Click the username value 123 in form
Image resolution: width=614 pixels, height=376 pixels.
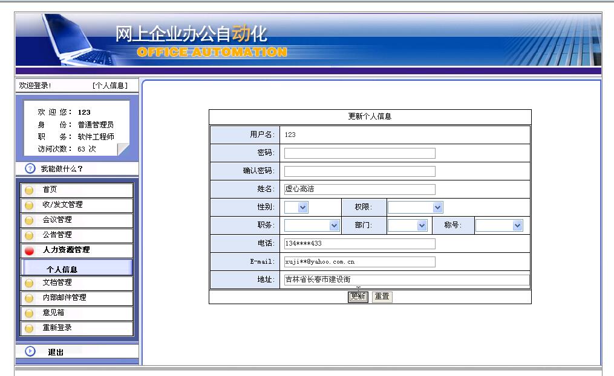[x=290, y=135]
